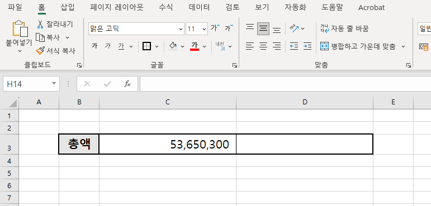Open the font size 11 dropdown
The width and height of the screenshot is (431, 206).
204,29
